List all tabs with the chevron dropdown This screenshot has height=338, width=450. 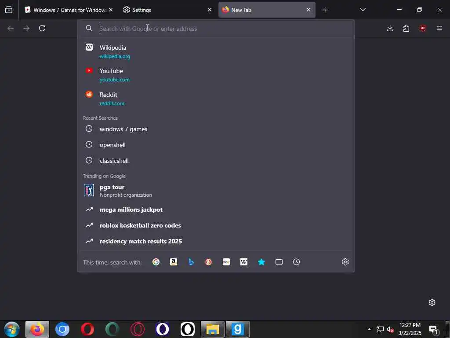pyautogui.click(x=363, y=10)
